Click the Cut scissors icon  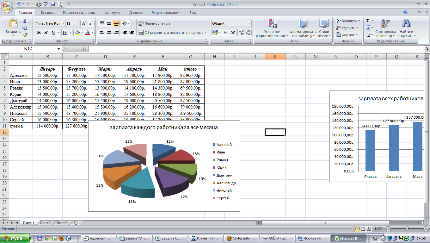25,21
